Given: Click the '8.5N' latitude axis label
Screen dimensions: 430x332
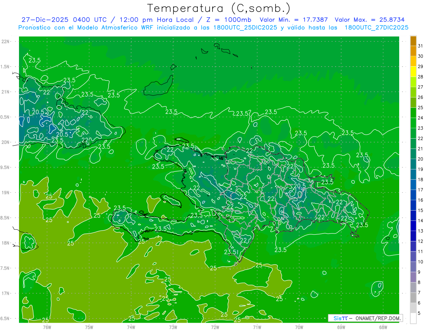Looking at the screenshot, I should coord(5,218).
